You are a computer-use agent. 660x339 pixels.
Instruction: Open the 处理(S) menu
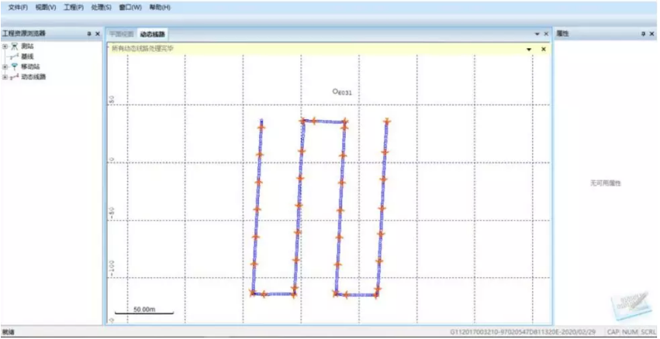point(101,7)
